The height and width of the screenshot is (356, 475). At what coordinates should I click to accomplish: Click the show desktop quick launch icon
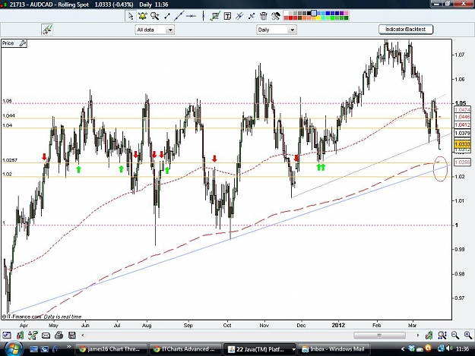pyautogui.click(x=33, y=349)
